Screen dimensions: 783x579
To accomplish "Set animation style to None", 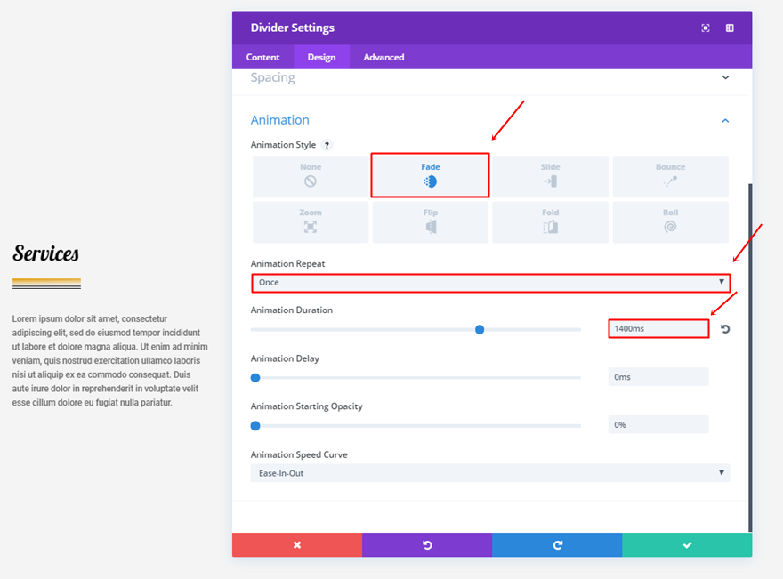I will coord(311,175).
